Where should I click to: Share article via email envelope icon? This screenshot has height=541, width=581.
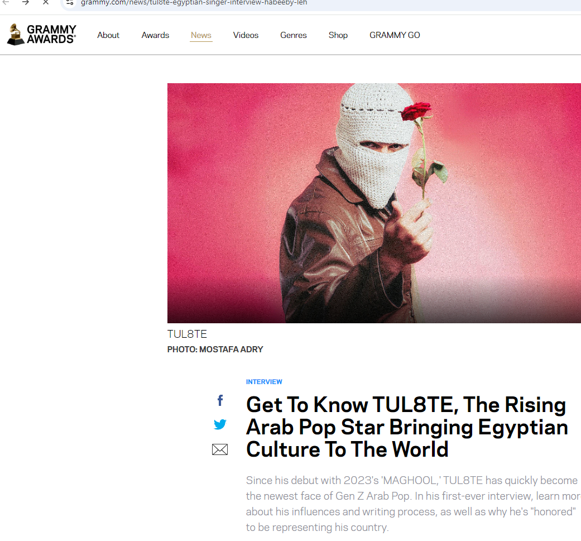tap(220, 449)
